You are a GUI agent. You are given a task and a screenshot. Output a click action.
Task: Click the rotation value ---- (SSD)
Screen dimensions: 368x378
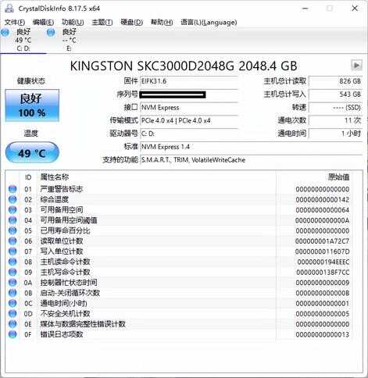[335, 108]
